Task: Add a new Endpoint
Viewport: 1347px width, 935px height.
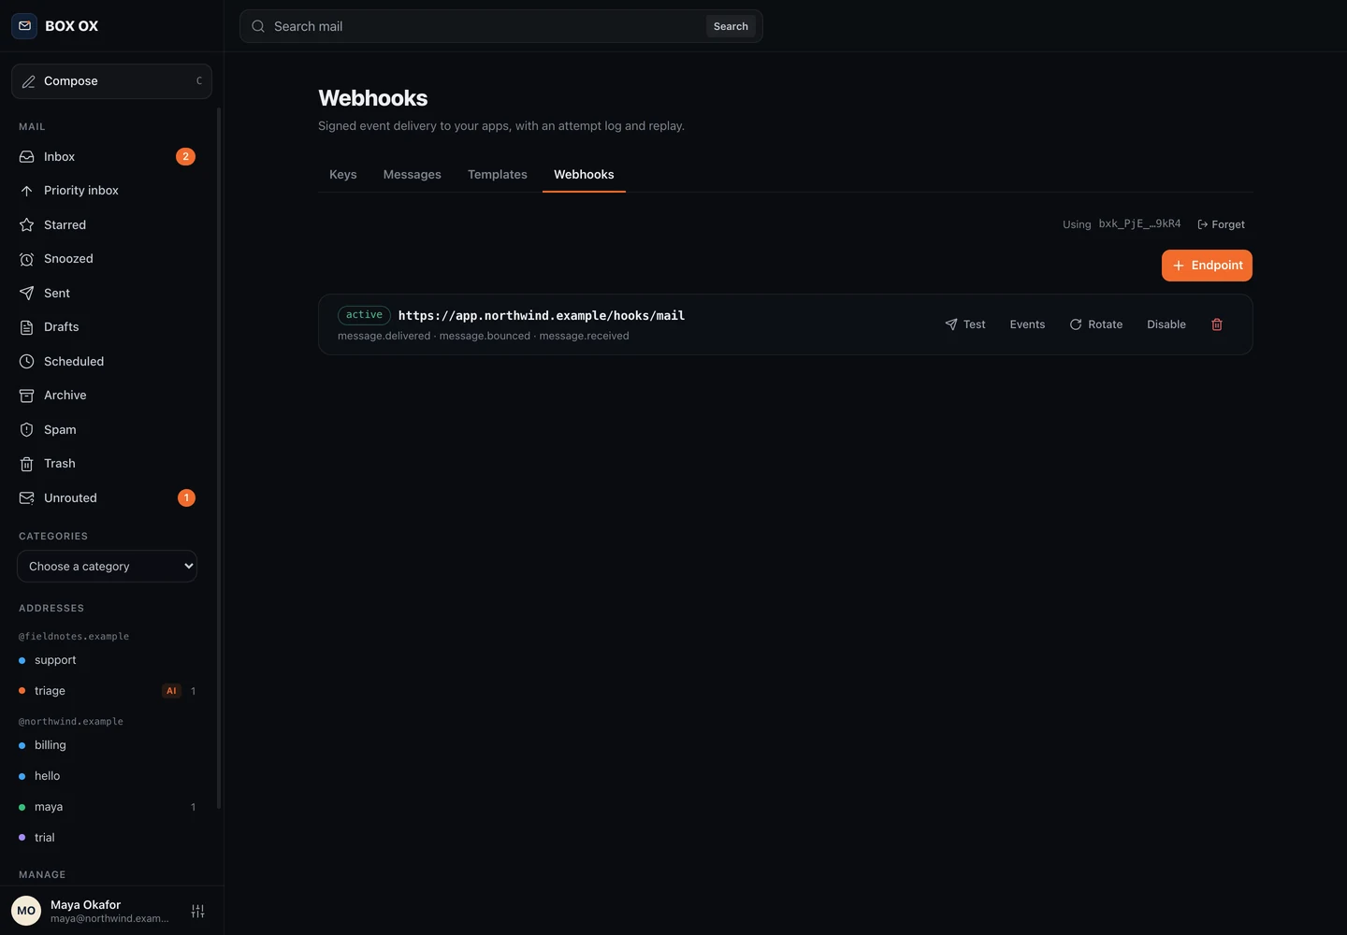Action: [1207, 266]
